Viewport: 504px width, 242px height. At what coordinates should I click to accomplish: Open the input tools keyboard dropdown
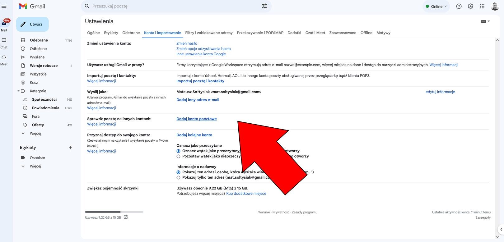coord(485,21)
